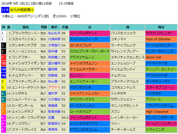The image size is (178, 134).
Task: Click horse name テイエムヒッタマゲ
Action: pyautogui.click(x=26, y=69)
